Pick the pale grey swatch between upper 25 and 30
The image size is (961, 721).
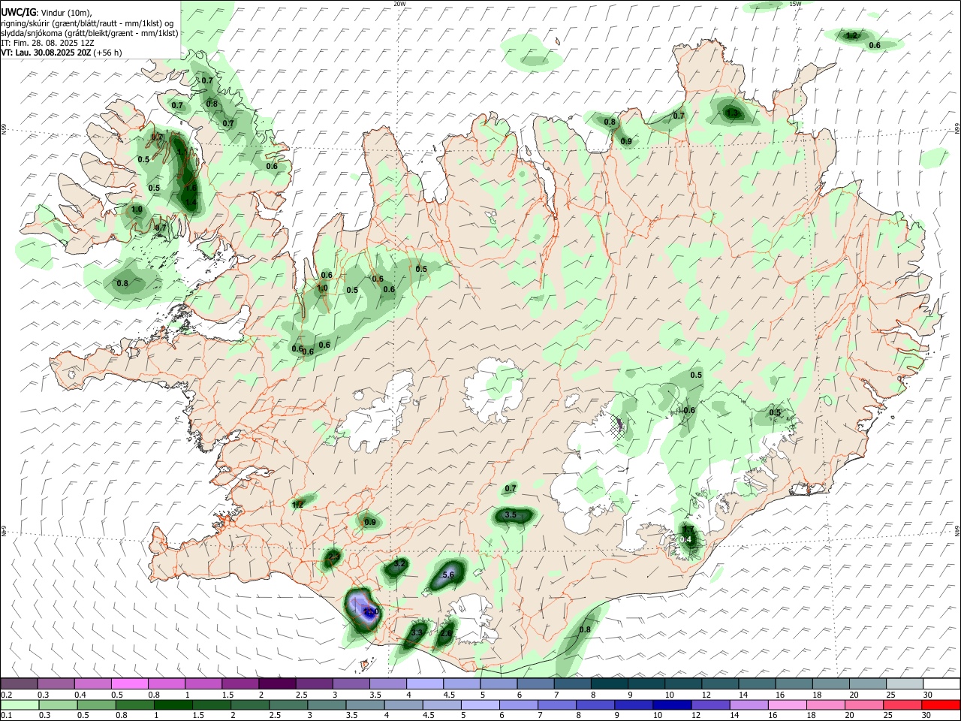click(x=905, y=683)
